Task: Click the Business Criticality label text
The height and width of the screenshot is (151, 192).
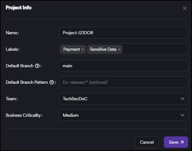Action: (24, 115)
